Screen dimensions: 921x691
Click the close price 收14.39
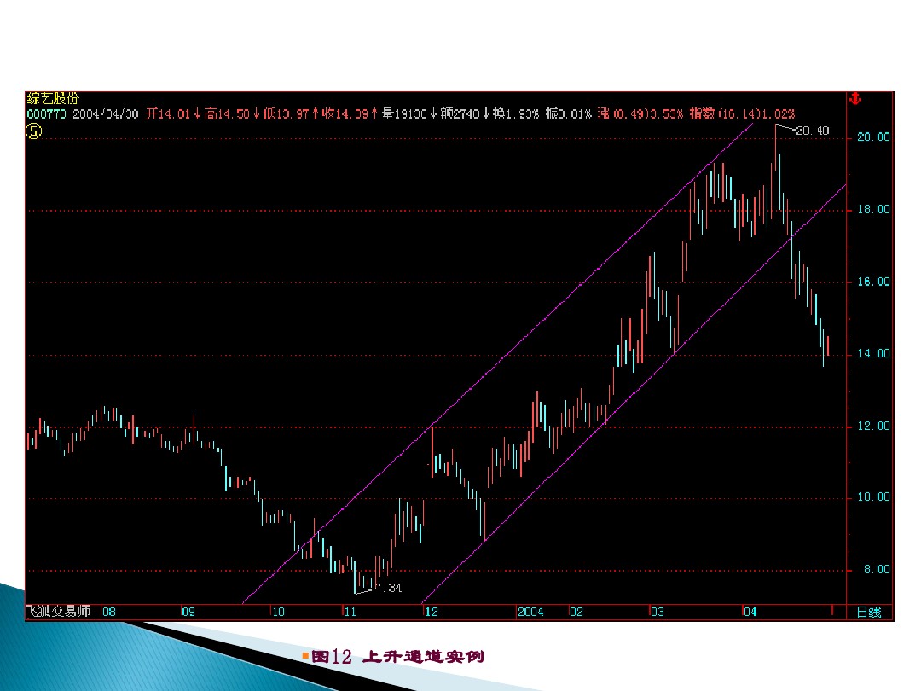pos(345,114)
